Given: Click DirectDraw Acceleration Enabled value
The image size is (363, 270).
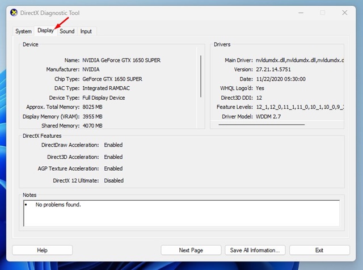Looking at the screenshot, I should [113, 145].
